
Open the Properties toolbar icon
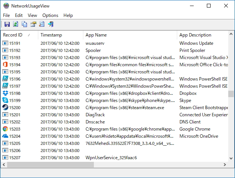point(33,24)
